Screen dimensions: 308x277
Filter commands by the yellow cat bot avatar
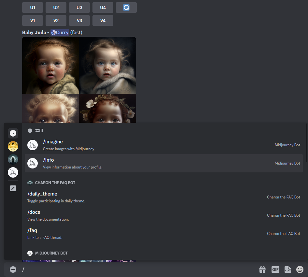13,146
